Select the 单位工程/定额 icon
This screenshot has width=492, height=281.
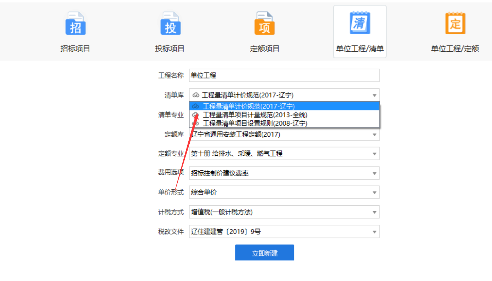pyautogui.click(x=455, y=23)
